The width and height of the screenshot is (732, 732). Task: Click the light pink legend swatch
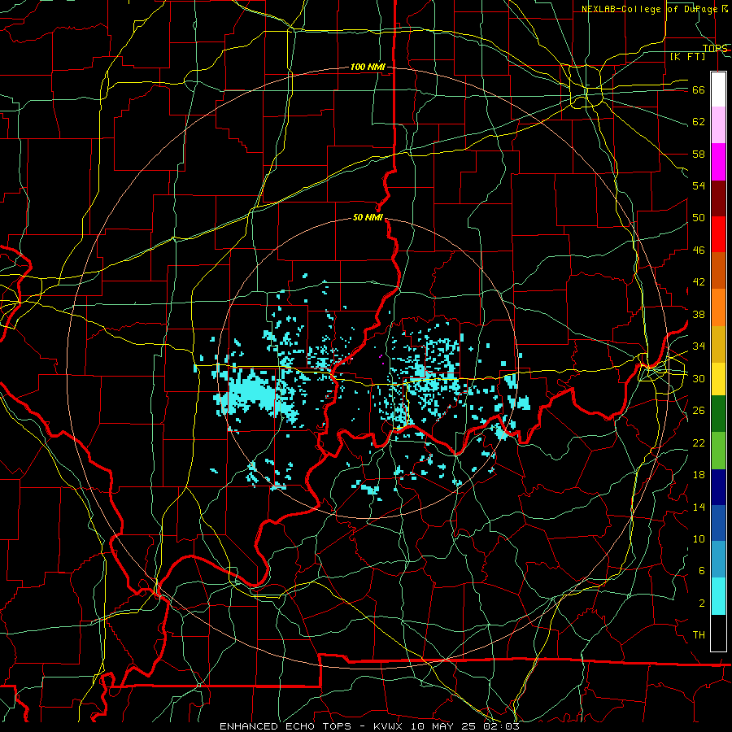(x=718, y=124)
